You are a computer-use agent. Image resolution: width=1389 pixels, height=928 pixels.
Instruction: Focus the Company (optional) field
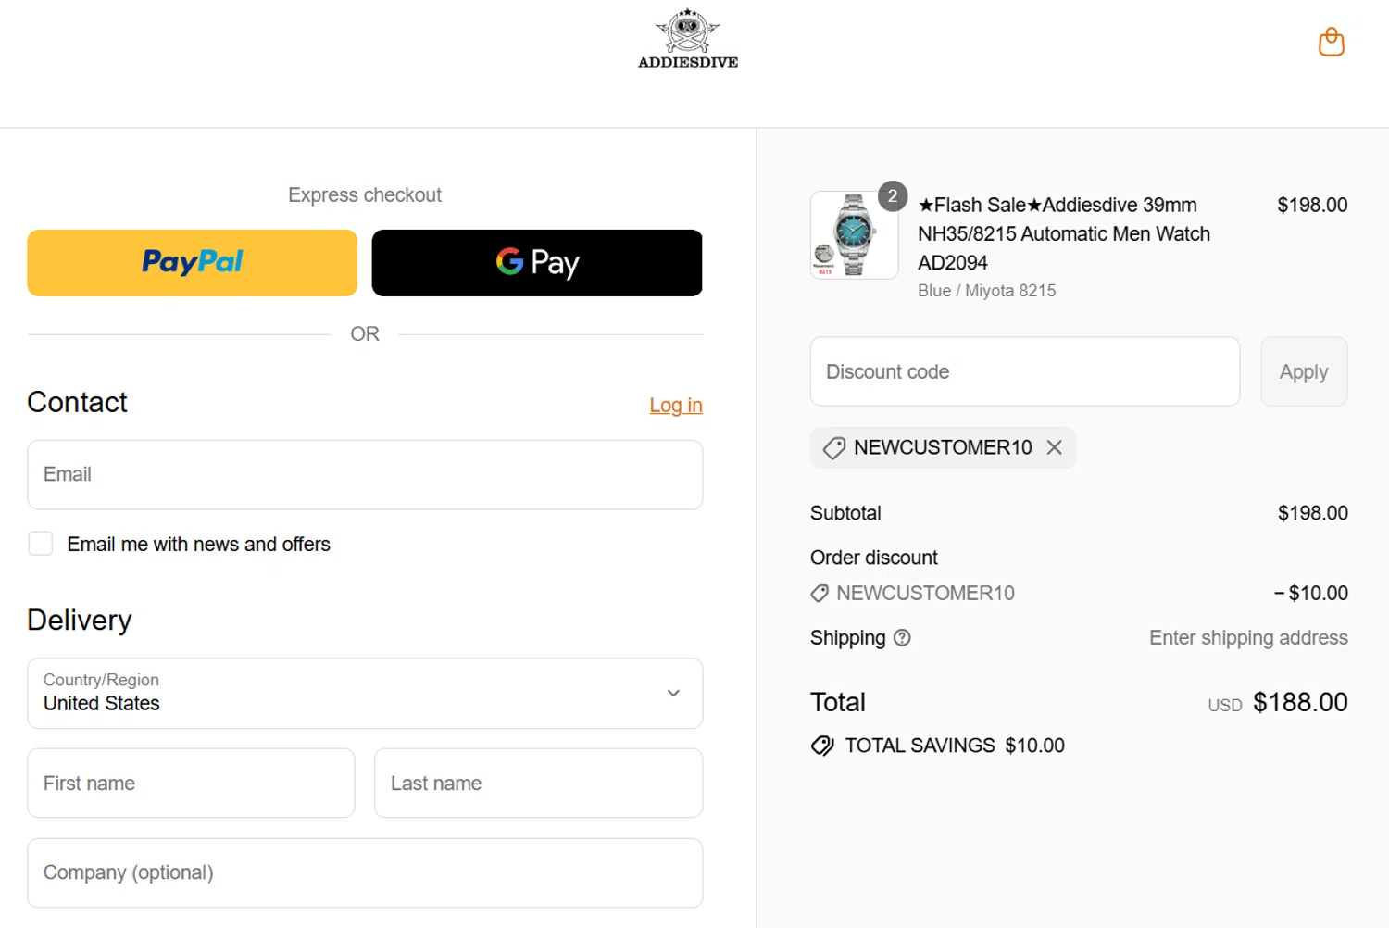[365, 872]
